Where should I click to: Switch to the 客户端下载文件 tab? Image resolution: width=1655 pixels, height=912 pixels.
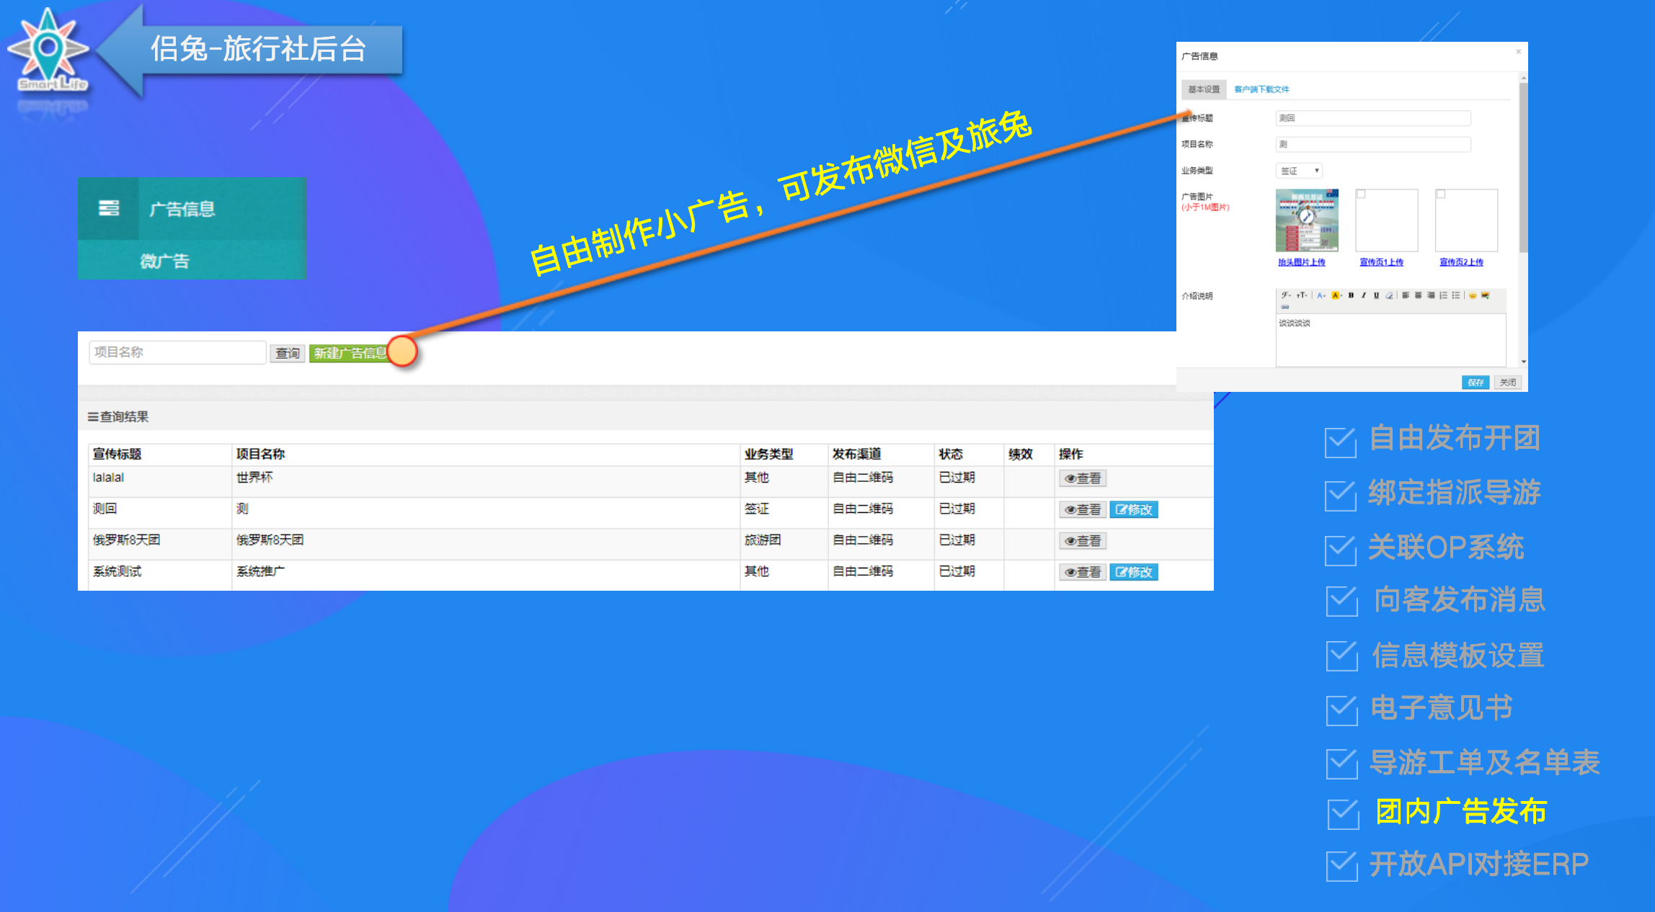(1261, 89)
